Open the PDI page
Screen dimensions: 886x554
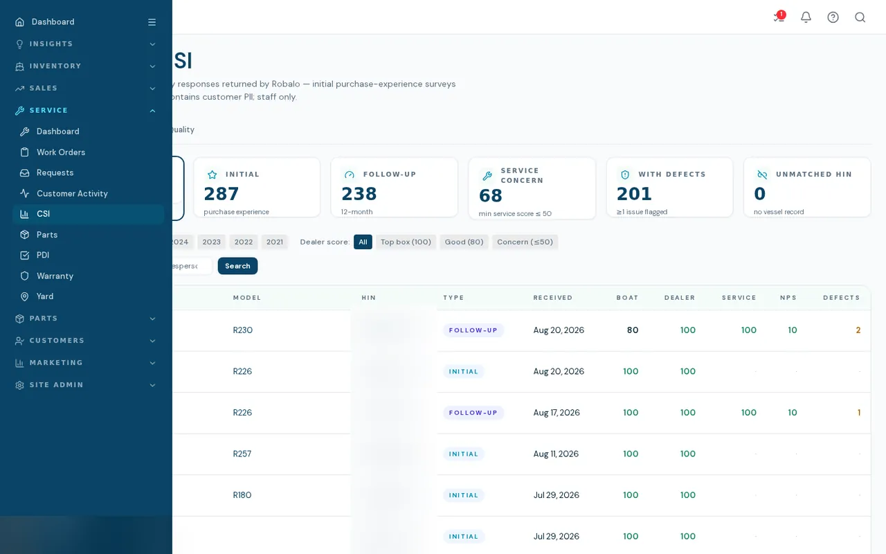[x=88, y=256]
